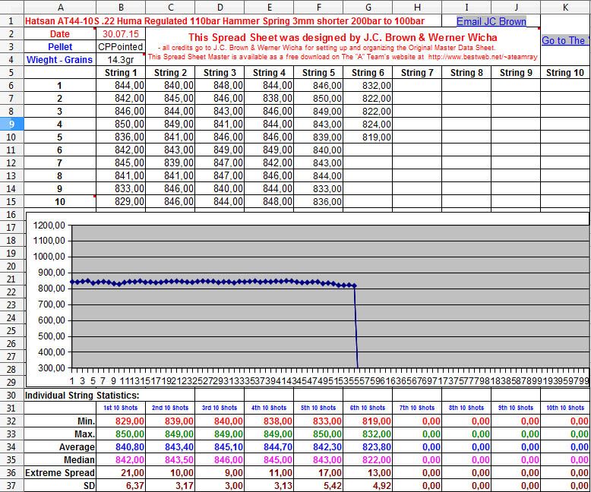Select String 6 shot 5 value 819,00
Screen dimensions: 591x492
click(368, 137)
